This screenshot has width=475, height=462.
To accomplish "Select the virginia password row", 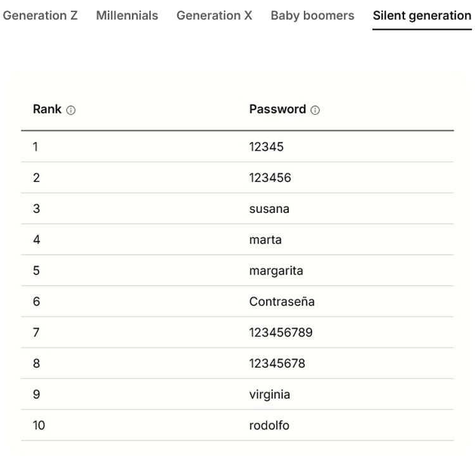I will pos(270,394).
